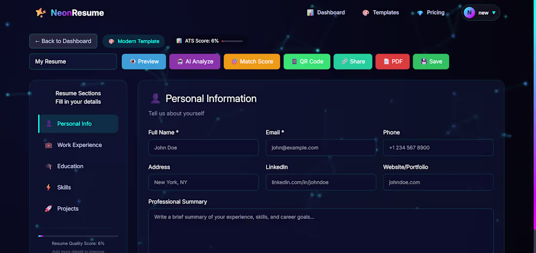Click the 'Personal Information' heading text
Screen dimensions: 536x253
(x=211, y=99)
